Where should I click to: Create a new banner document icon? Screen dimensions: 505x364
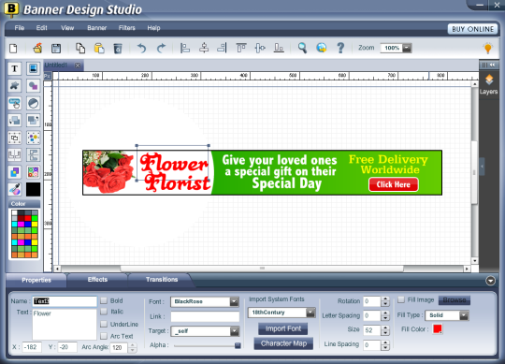click(13, 49)
